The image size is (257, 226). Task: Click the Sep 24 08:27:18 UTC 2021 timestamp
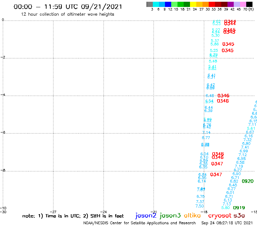click(227, 223)
